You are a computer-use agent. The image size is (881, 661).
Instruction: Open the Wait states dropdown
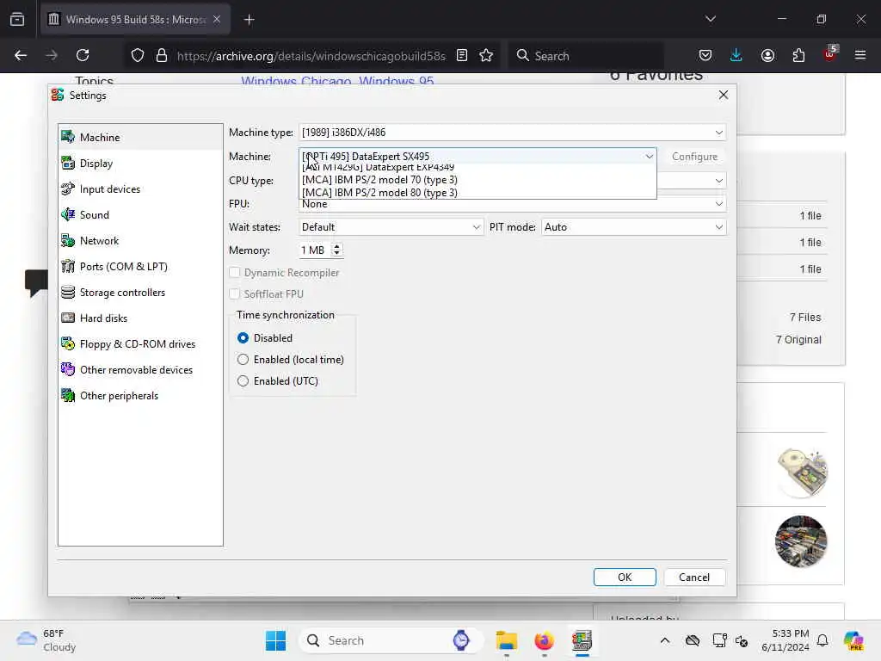[x=391, y=227]
